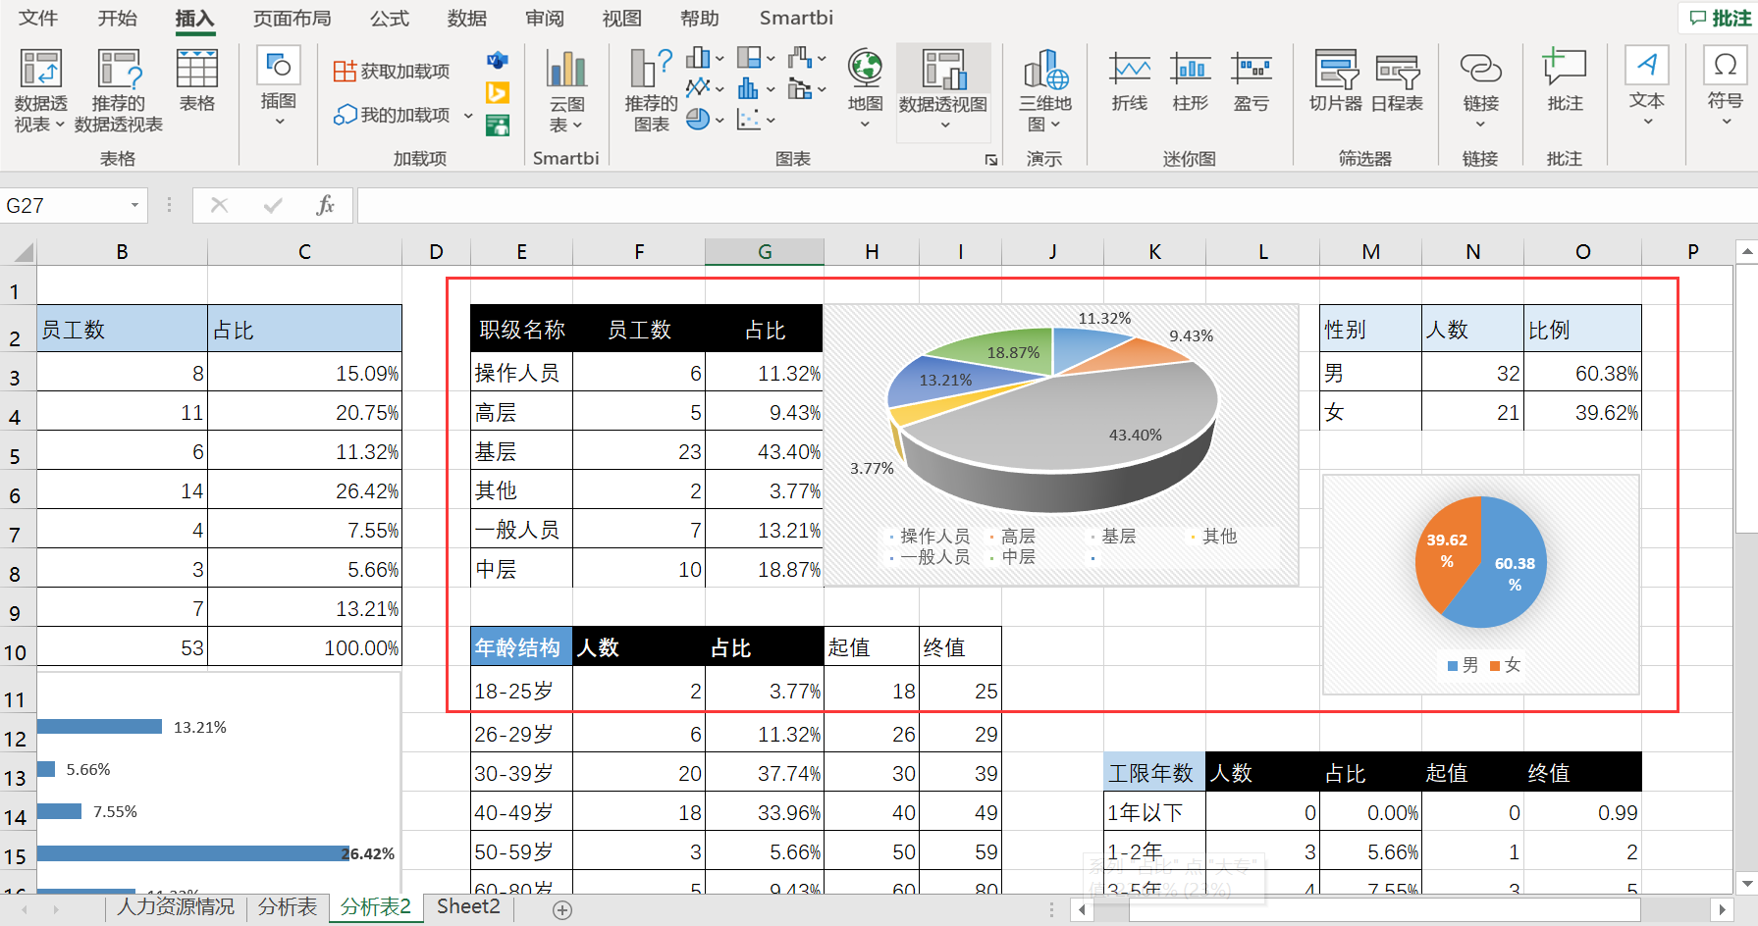Open 推荐的数据透视表 recommended pivot tables
1758x926 pixels.
tap(119, 90)
